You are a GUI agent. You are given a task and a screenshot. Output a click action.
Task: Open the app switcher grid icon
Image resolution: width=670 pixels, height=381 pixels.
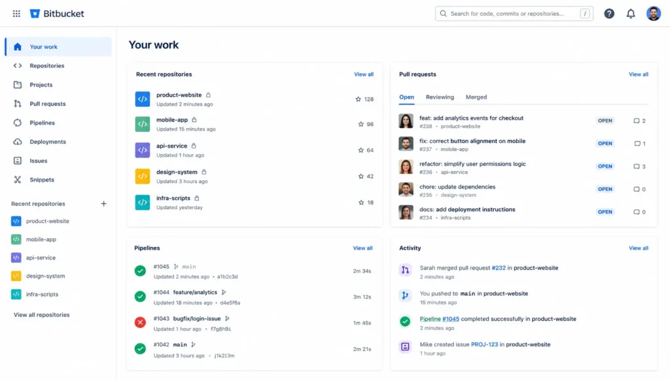tap(16, 14)
